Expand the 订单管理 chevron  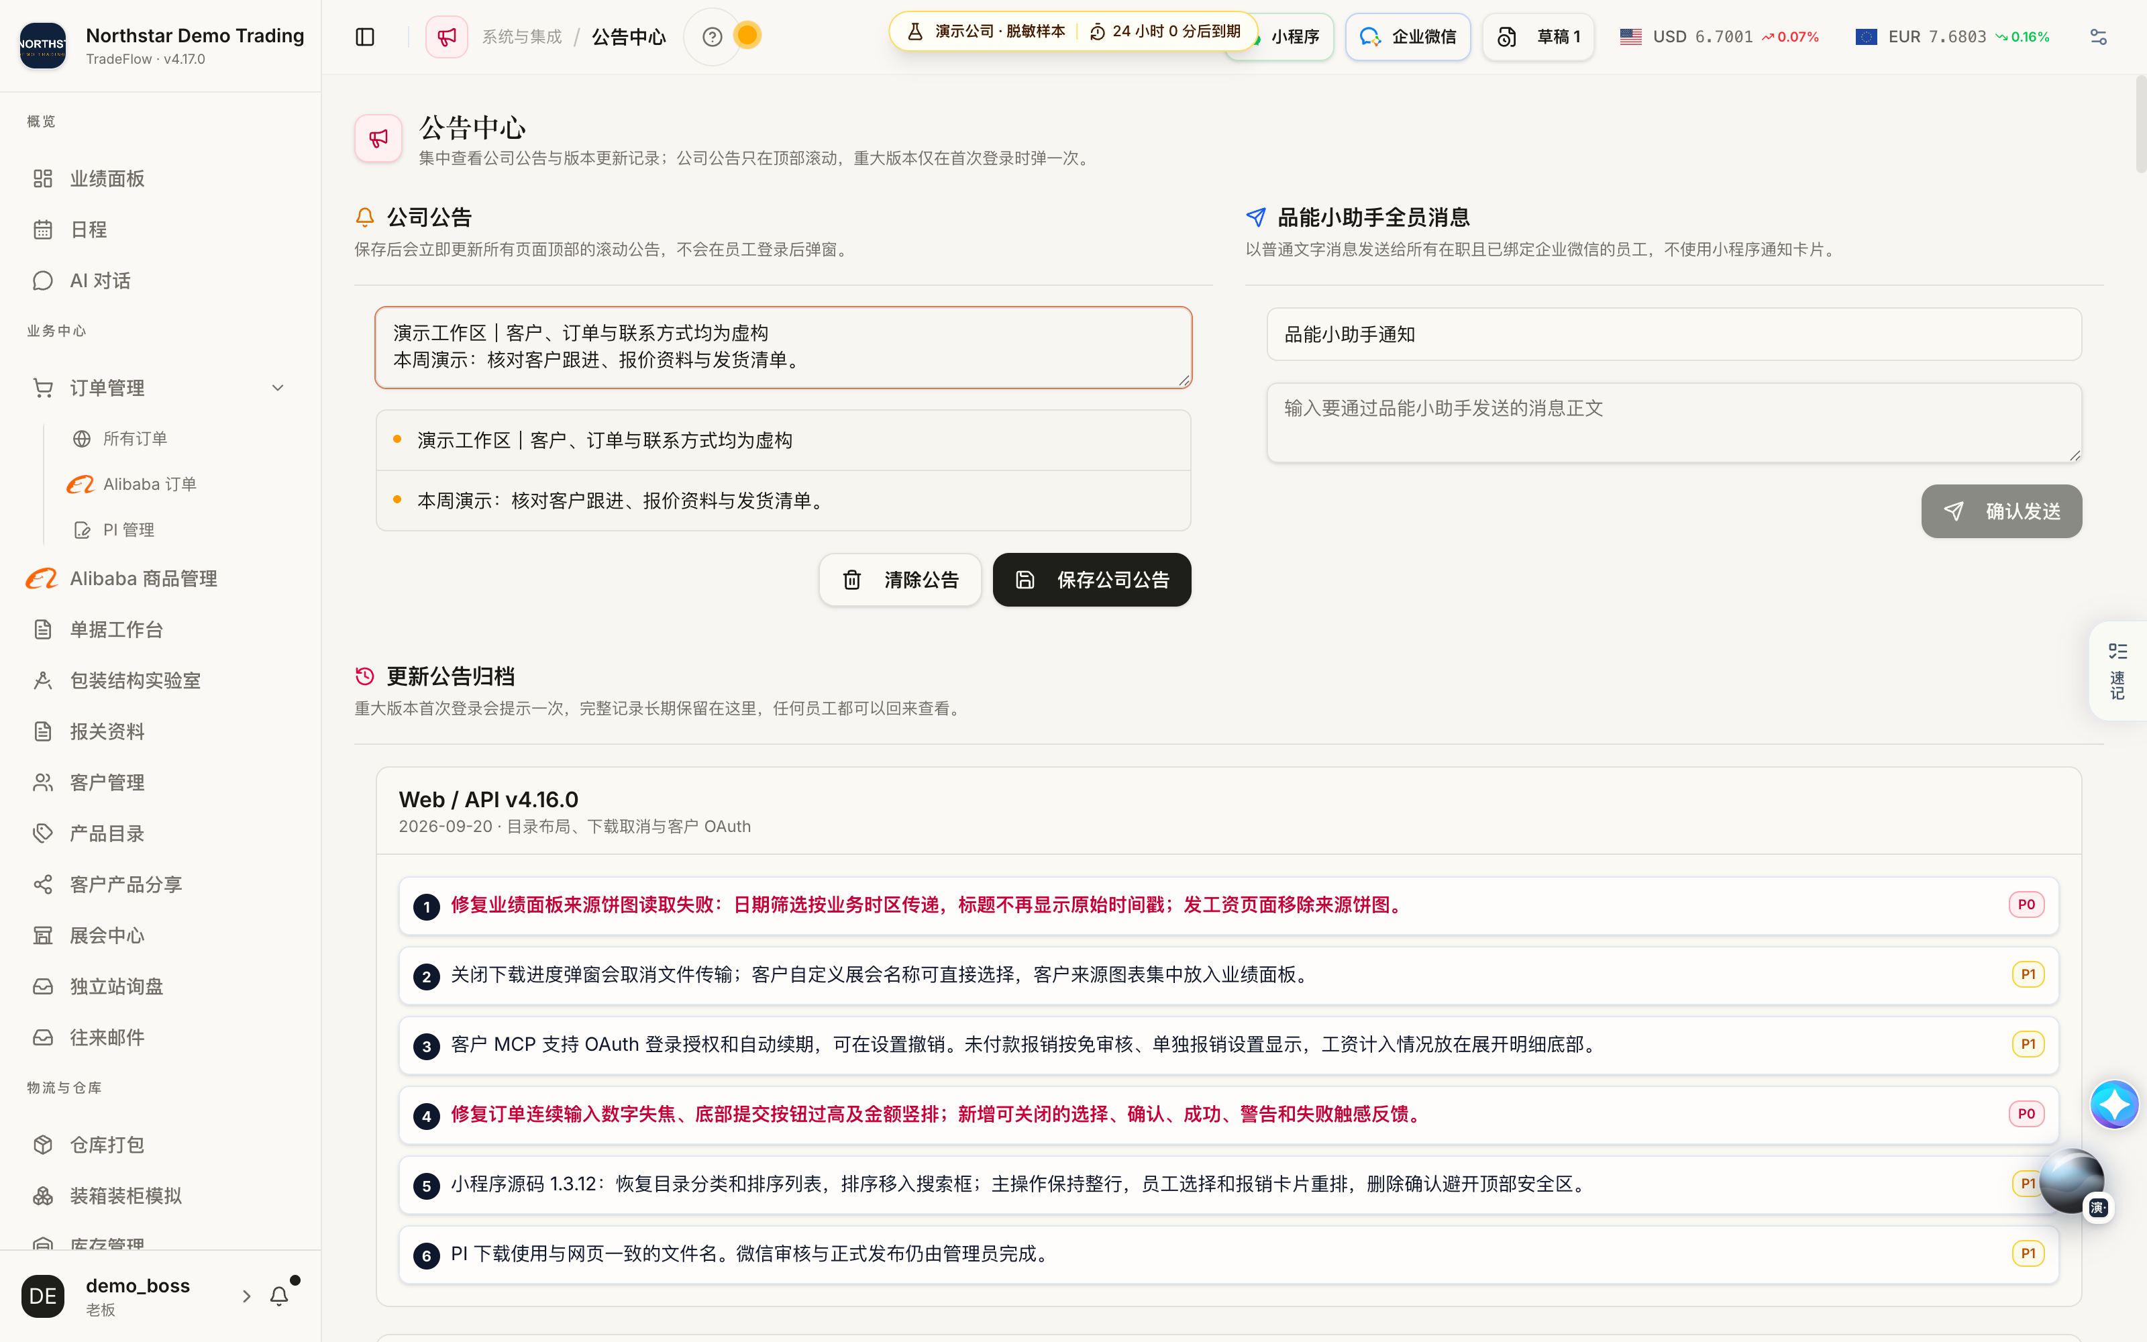point(278,388)
